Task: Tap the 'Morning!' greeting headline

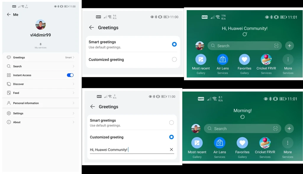Action: 243,110
